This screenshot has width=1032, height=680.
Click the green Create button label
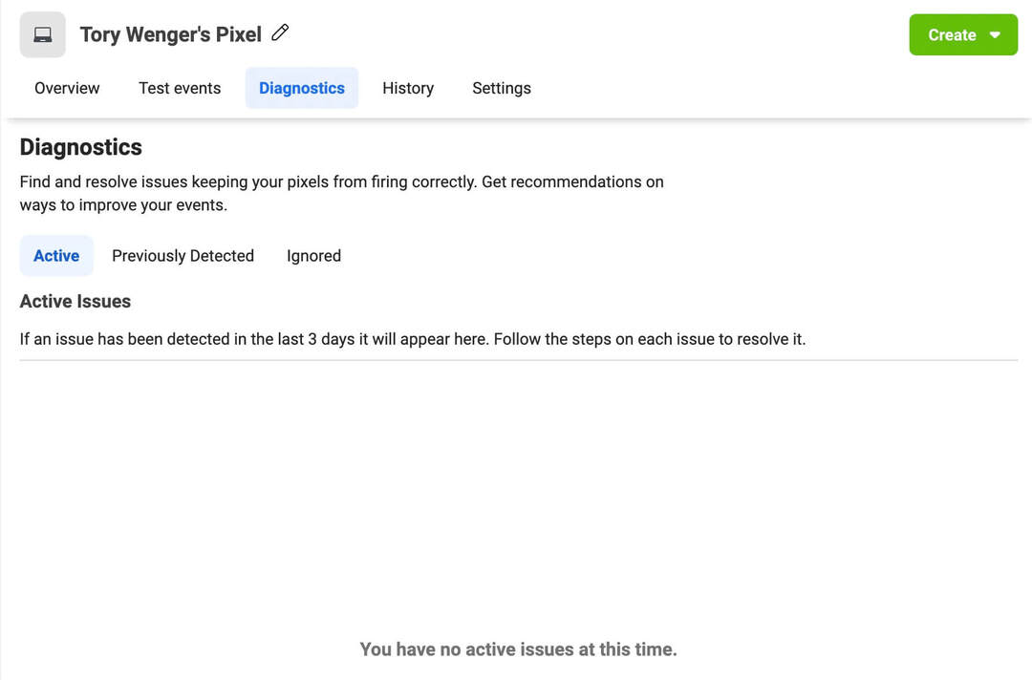click(x=952, y=34)
